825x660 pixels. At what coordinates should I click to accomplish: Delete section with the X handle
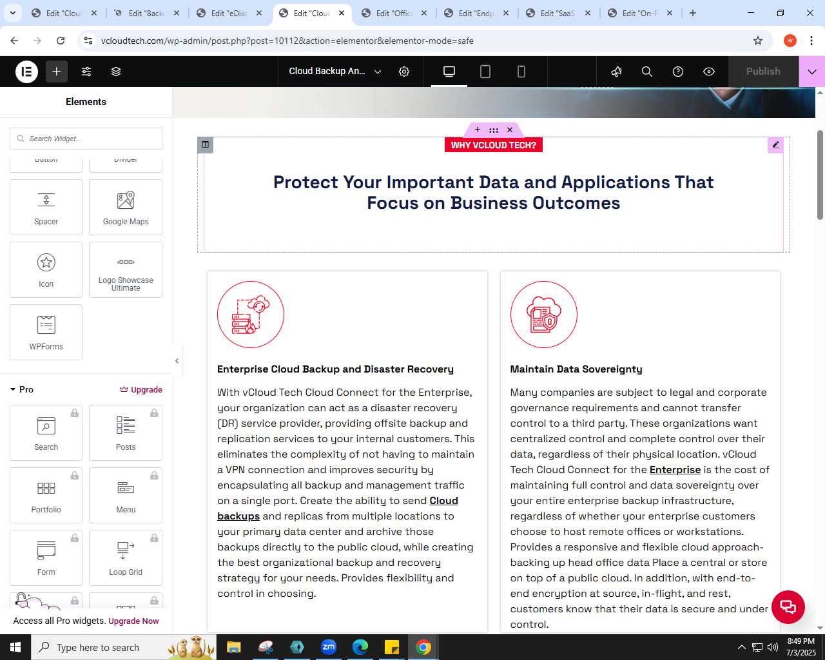(x=510, y=130)
